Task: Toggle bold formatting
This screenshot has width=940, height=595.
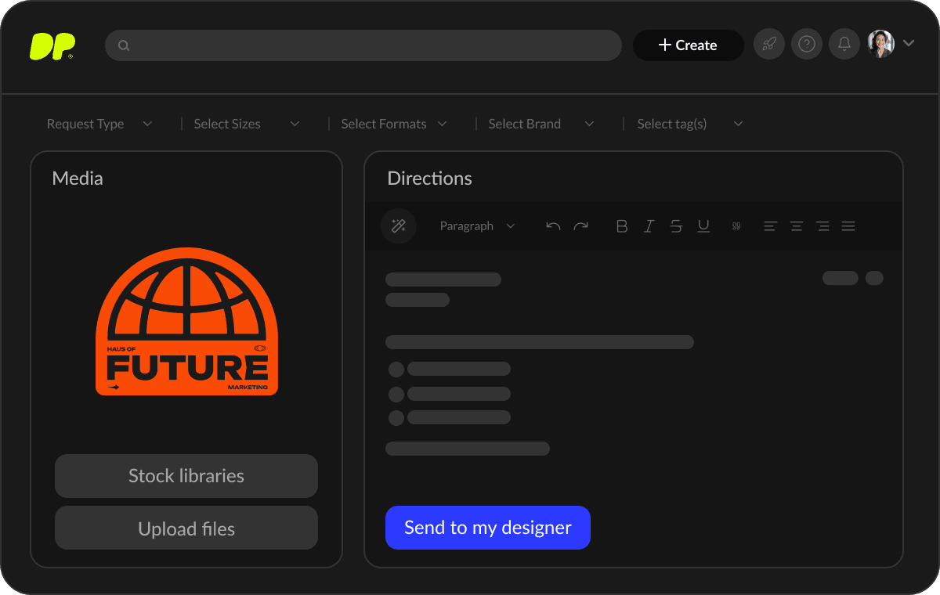Action: [622, 226]
